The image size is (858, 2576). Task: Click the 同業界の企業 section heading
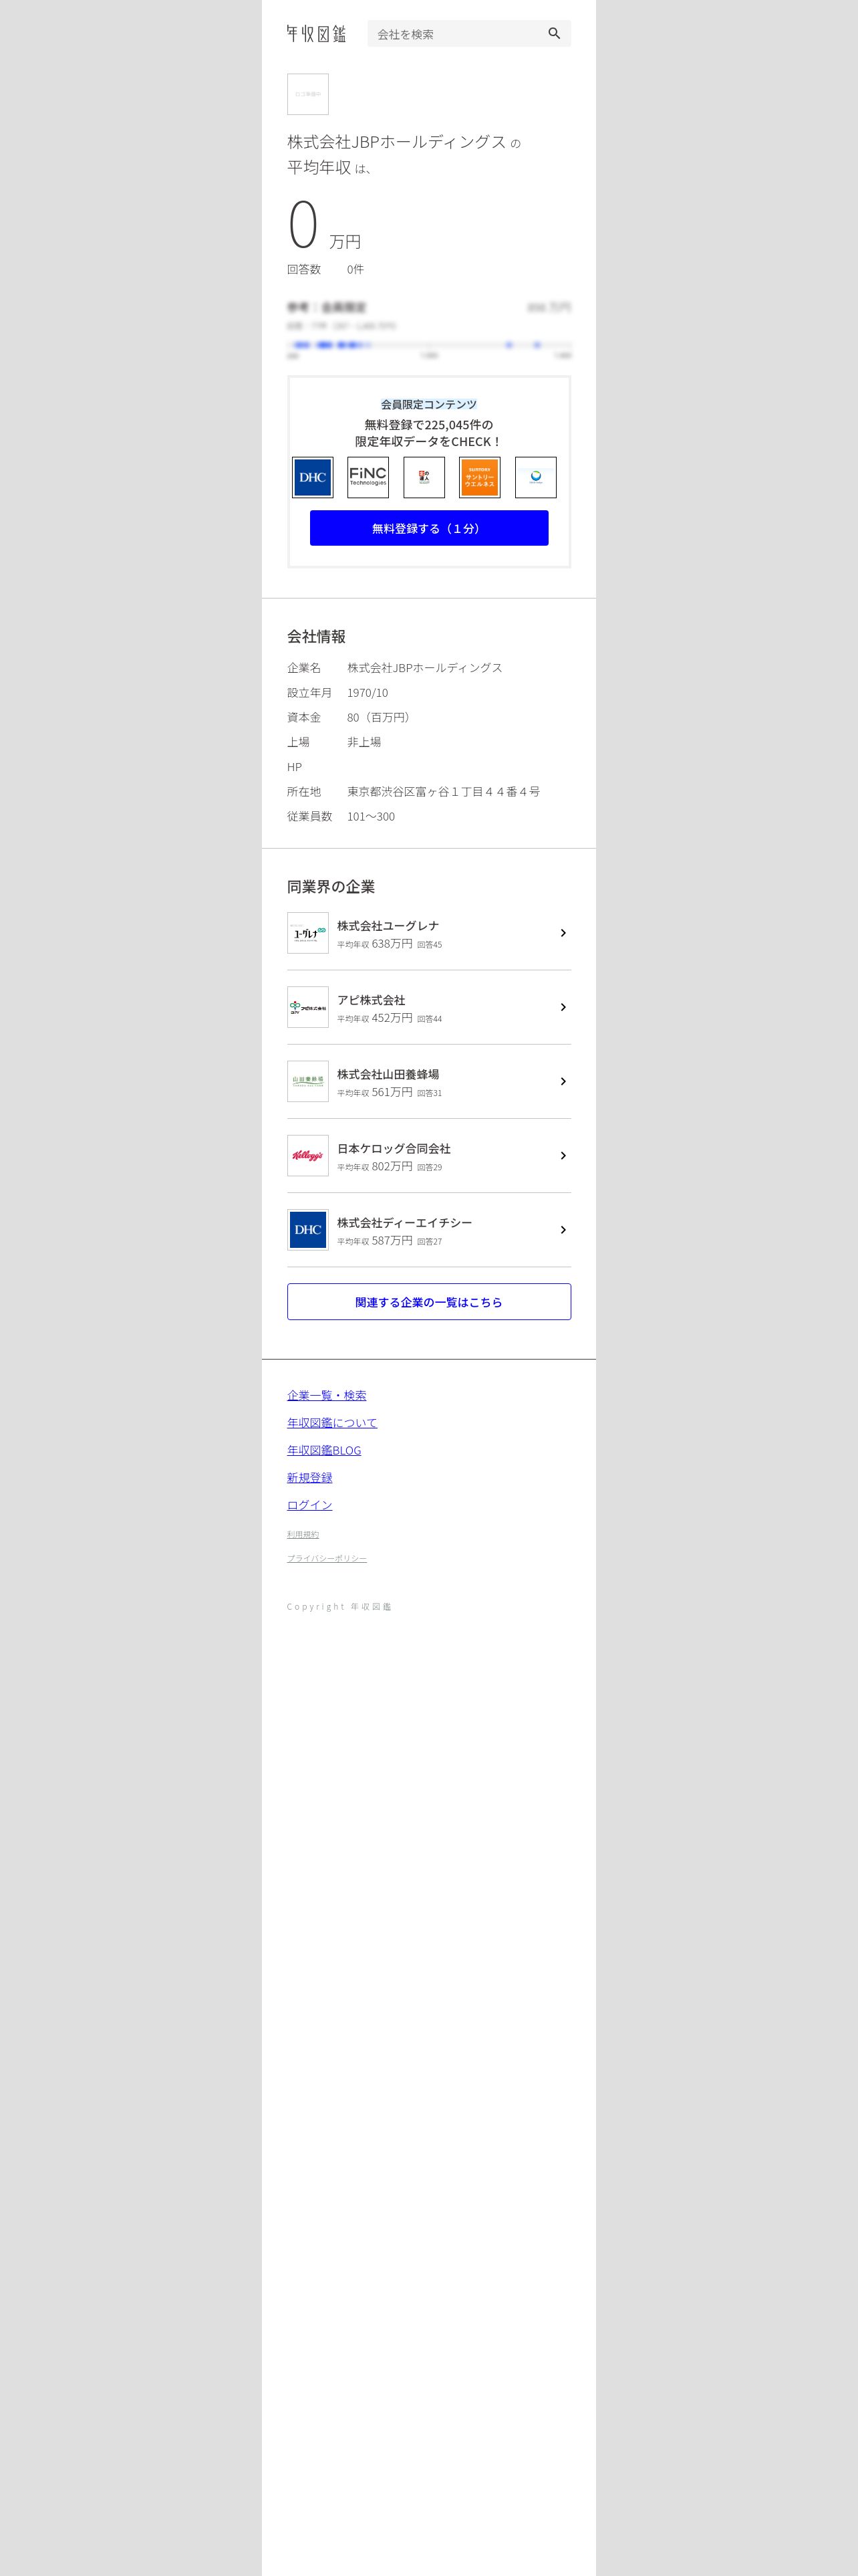(331, 886)
